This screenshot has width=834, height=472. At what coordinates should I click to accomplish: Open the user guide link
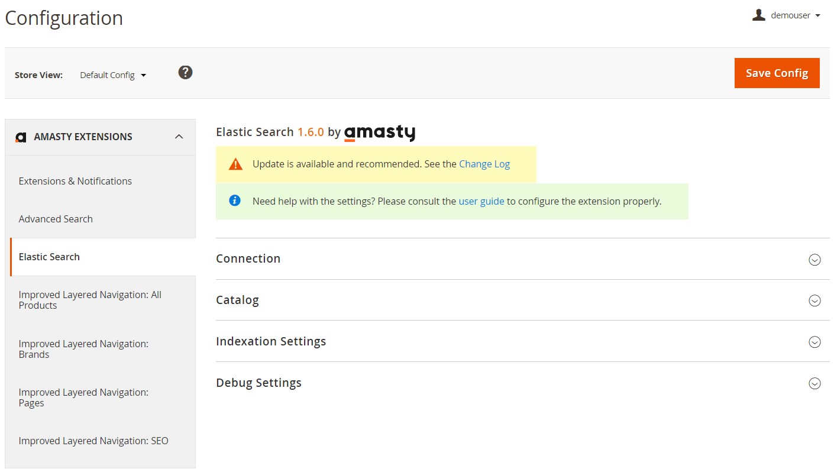(x=481, y=201)
